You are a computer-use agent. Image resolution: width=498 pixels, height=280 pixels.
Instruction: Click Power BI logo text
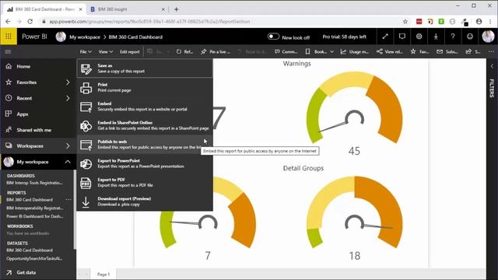(34, 37)
